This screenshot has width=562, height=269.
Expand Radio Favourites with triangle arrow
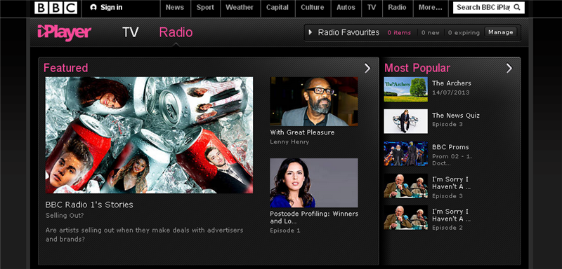(x=311, y=32)
